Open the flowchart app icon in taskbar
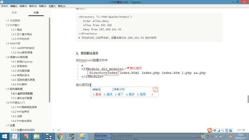 (x=48, y=136)
